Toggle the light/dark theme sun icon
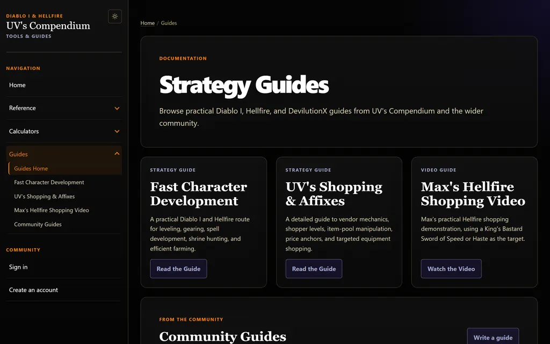550x344 pixels. coord(115,17)
